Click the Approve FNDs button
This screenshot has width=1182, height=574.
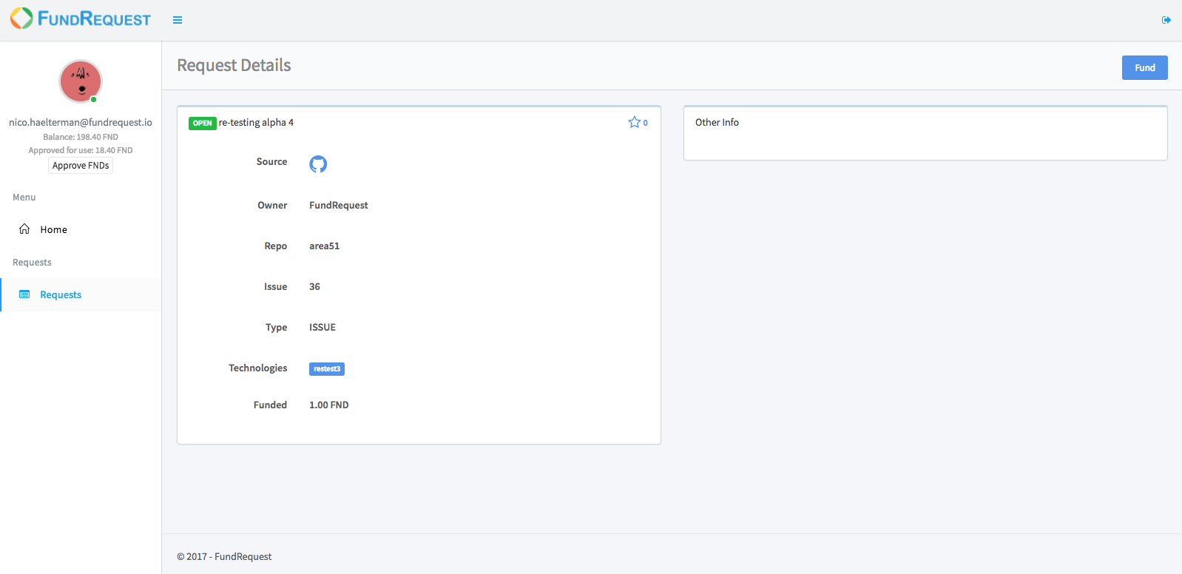point(81,166)
